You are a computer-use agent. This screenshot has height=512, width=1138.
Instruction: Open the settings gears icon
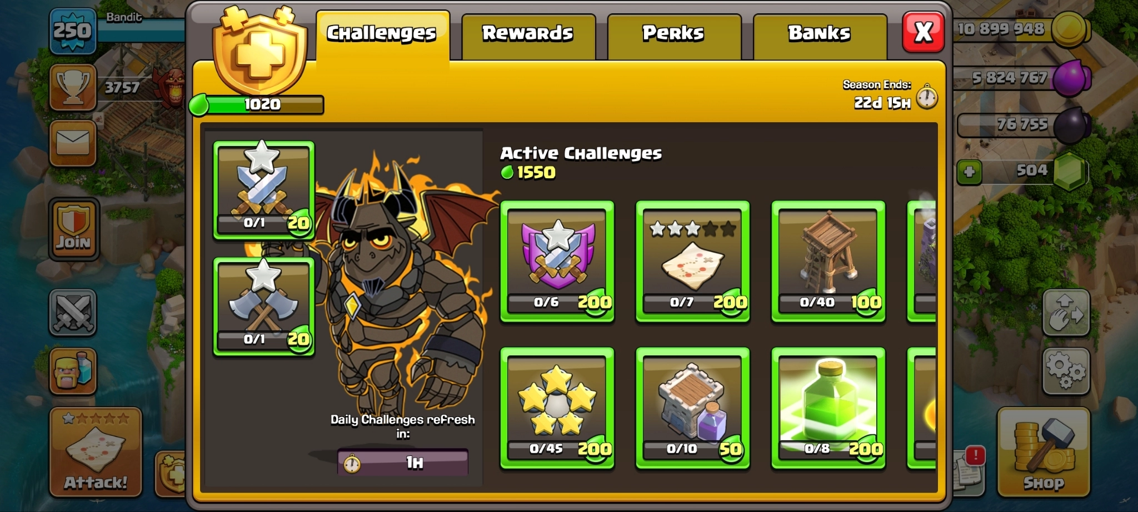[x=1066, y=371]
